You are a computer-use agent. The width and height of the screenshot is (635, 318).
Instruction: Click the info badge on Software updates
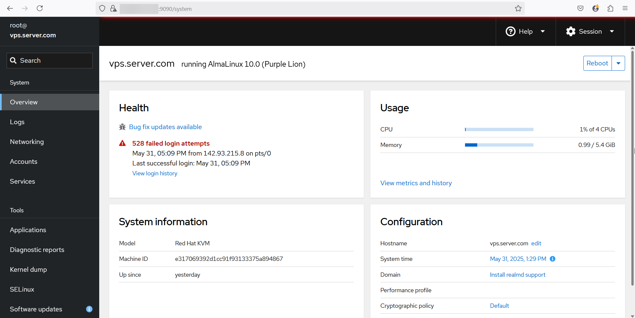click(89, 309)
